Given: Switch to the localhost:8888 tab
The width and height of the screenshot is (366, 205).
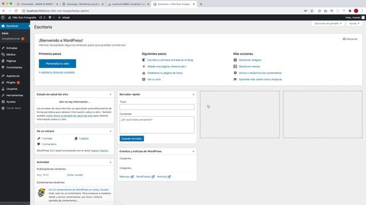Looking at the screenshot, I should click(x=129, y=4).
